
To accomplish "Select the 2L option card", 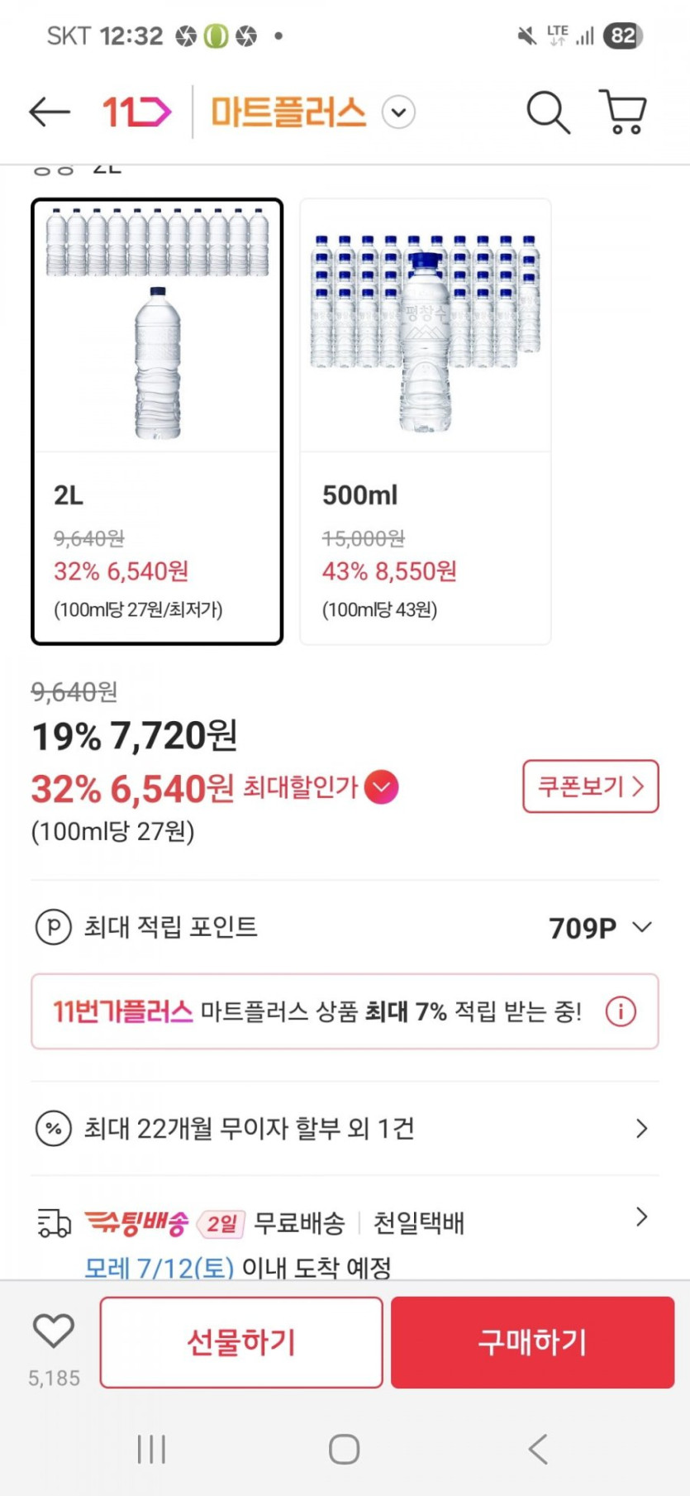I will (157, 422).
